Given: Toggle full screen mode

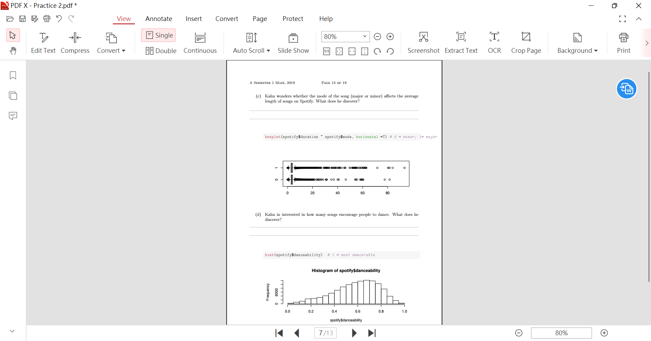Looking at the screenshot, I should click(x=623, y=19).
